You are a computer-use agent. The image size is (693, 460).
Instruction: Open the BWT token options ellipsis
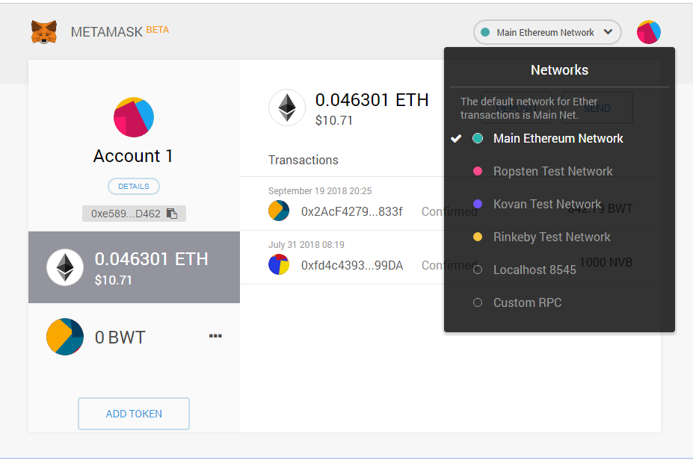pos(215,336)
